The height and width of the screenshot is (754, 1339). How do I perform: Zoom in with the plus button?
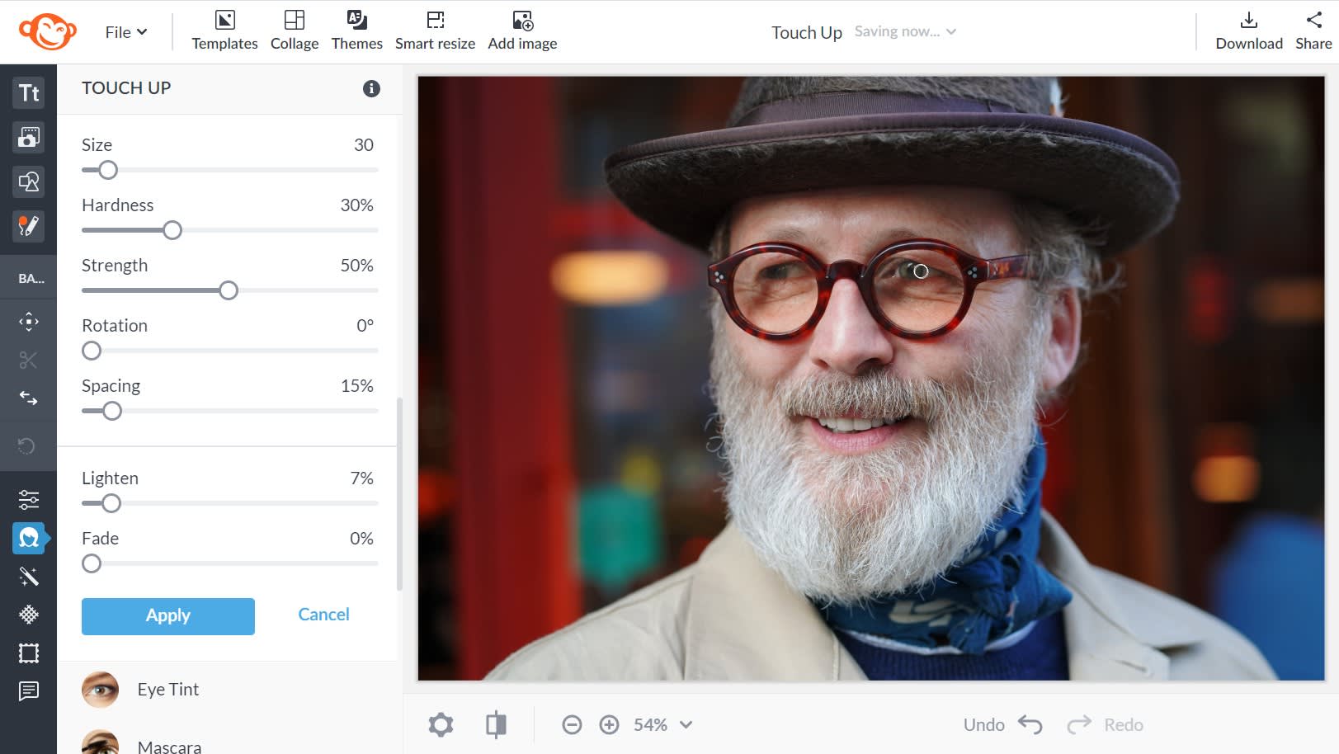(x=609, y=725)
